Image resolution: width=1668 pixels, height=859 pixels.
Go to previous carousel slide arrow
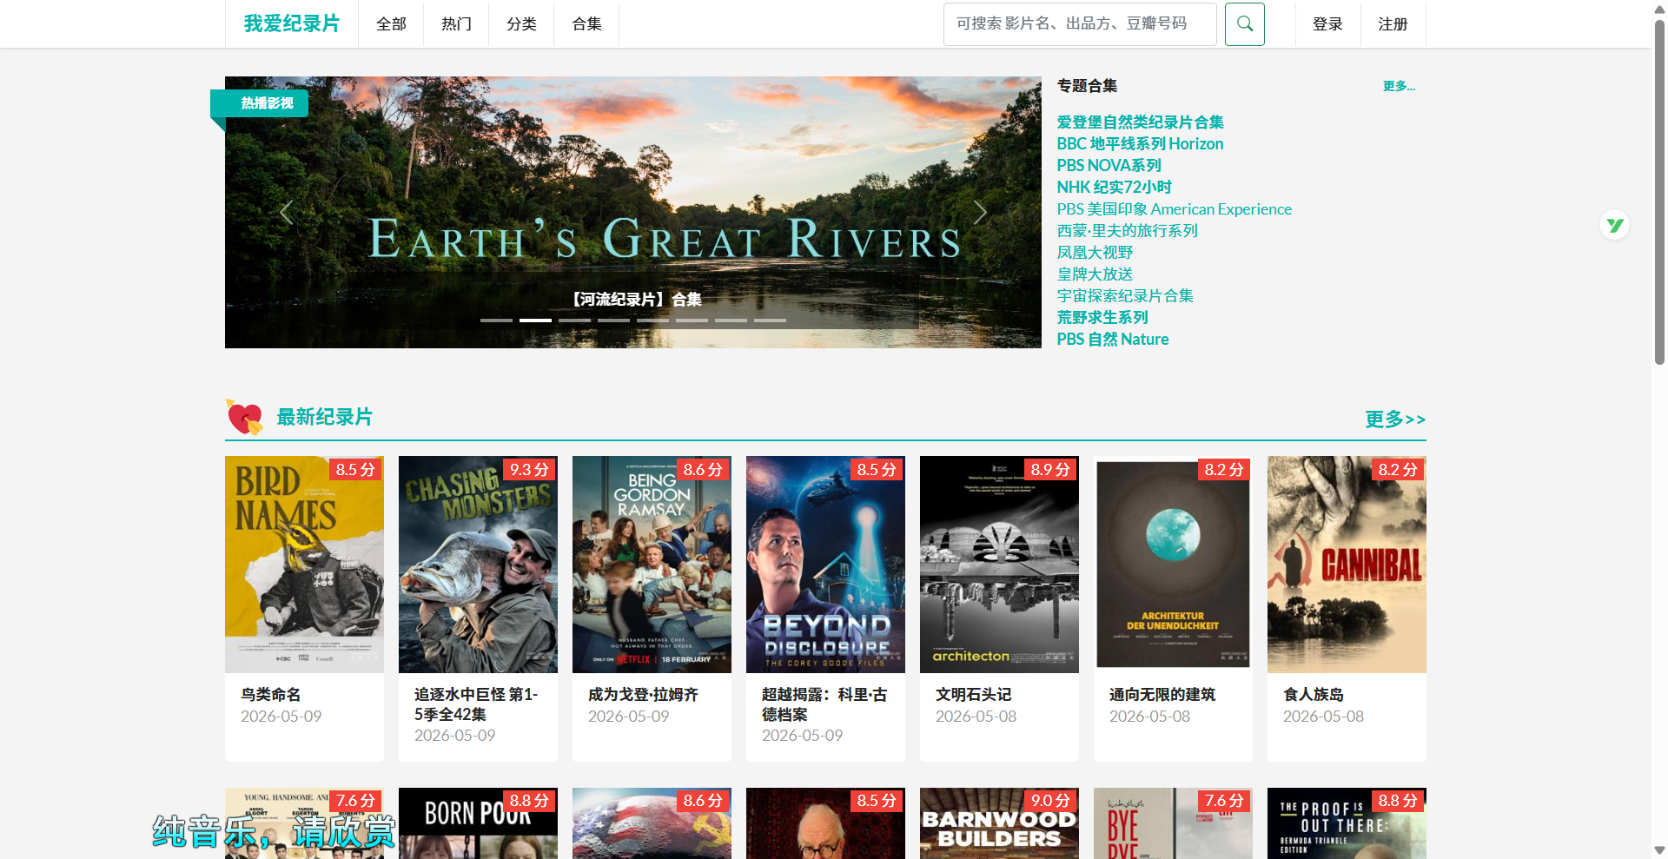coord(286,212)
